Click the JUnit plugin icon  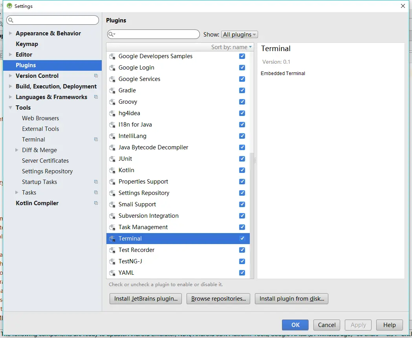tap(112, 159)
